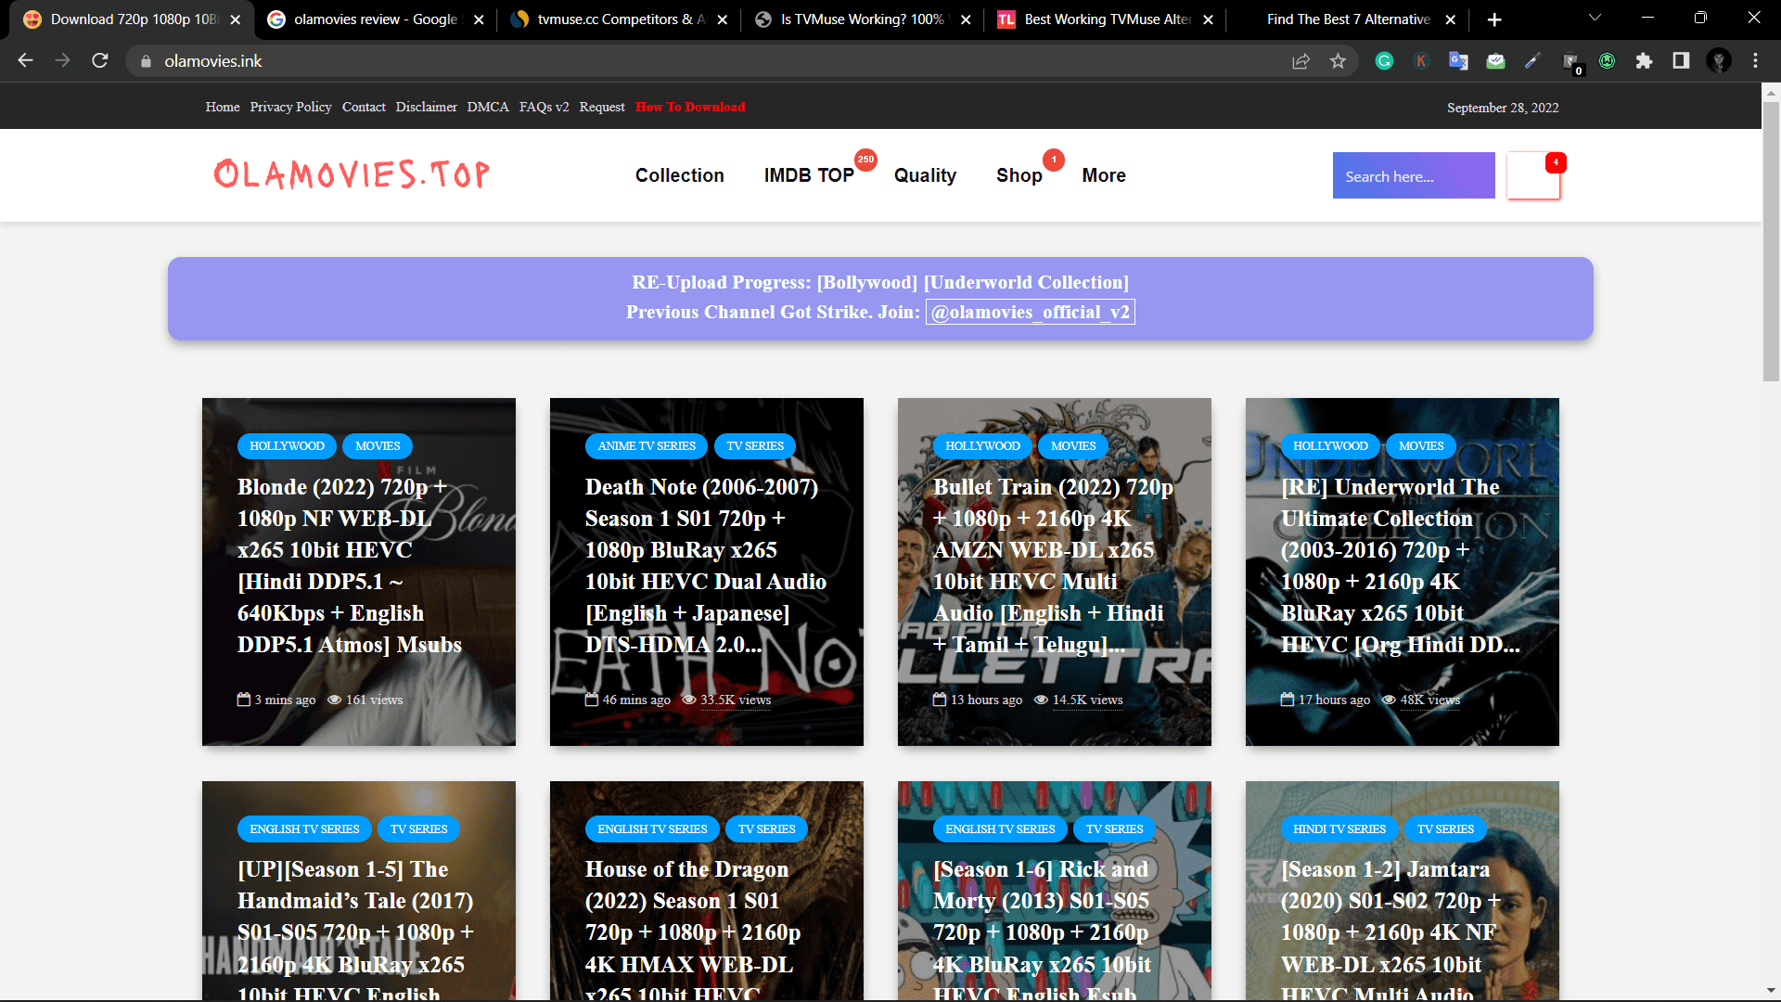Click MOVIES tag on Bullet Train card
Screen dimensions: 1781x1002
pyautogui.click(x=1073, y=446)
